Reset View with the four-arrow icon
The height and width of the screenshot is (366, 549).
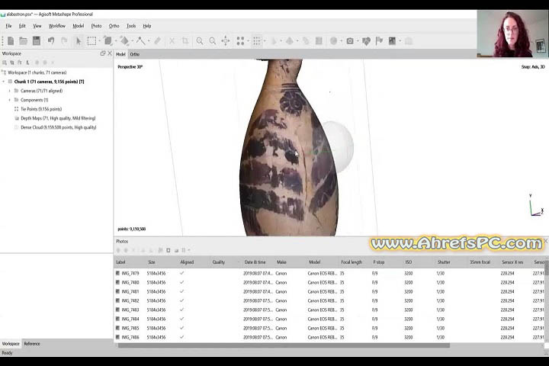[x=226, y=41]
